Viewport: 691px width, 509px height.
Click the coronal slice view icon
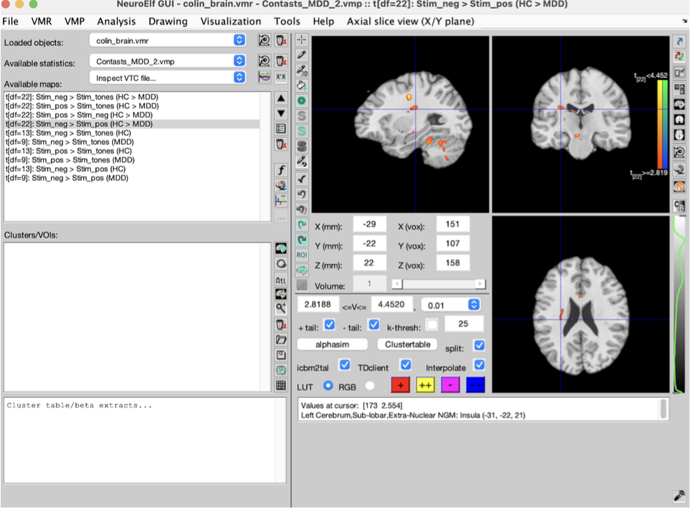point(679,119)
